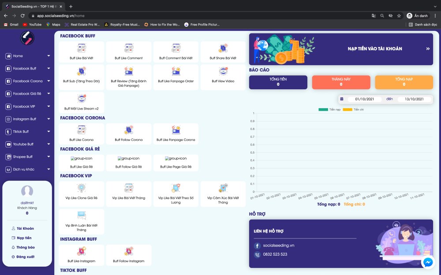Select the Buff View Video eye icon
Viewport: 441px width, 275px height.
coord(223,72)
